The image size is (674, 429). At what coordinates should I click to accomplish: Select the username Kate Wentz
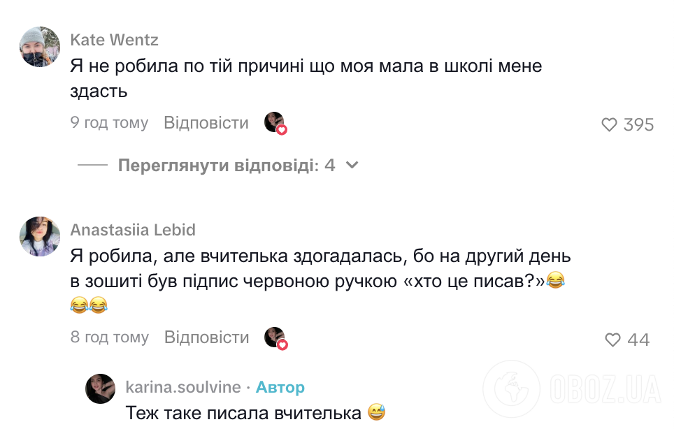113,40
